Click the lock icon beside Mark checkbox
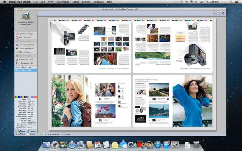The width and height of the screenshot is (242, 151). click(16, 134)
